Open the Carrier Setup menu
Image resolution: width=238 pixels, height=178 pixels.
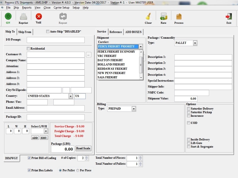[x=61, y=7]
